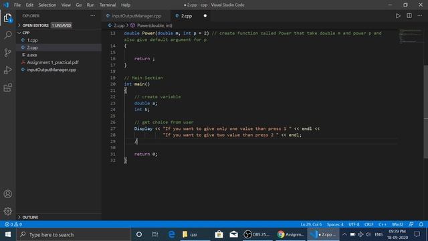Open the Extensions view
Screen dimensions: 428x241
coord(7,88)
